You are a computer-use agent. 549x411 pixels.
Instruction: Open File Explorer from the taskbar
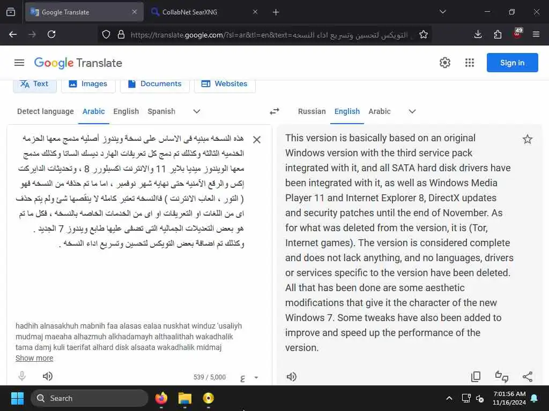pyautogui.click(x=185, y=398)
